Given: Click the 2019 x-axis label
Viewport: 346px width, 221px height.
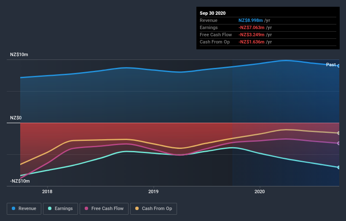Looking at the screenshot, I should pyautogui.click(x=153, y=191).
